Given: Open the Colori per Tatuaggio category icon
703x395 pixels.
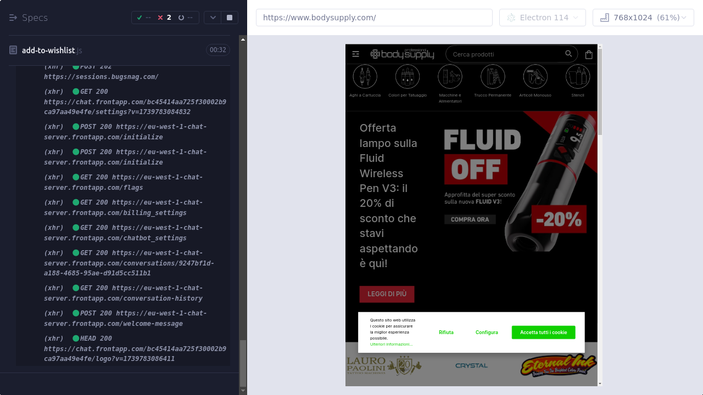Looking at the screenshot, I should 407,77.
